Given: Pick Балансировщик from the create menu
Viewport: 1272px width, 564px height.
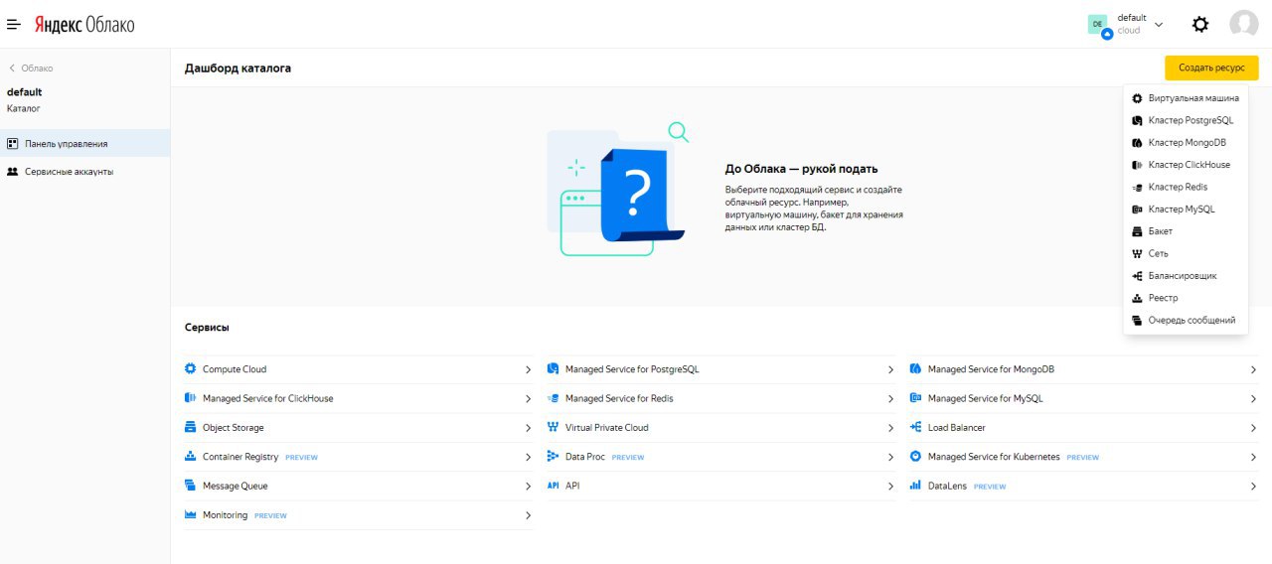Looking at the screenshot, I should (x=1186, y=276).
